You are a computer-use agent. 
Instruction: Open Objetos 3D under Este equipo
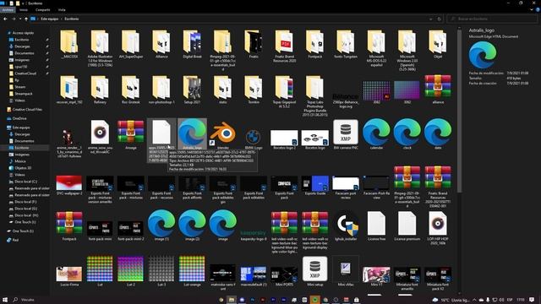23,168
